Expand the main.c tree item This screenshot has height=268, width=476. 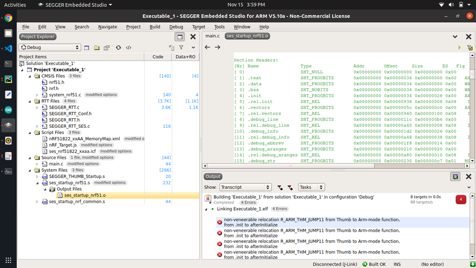click(x=37, y=164)
